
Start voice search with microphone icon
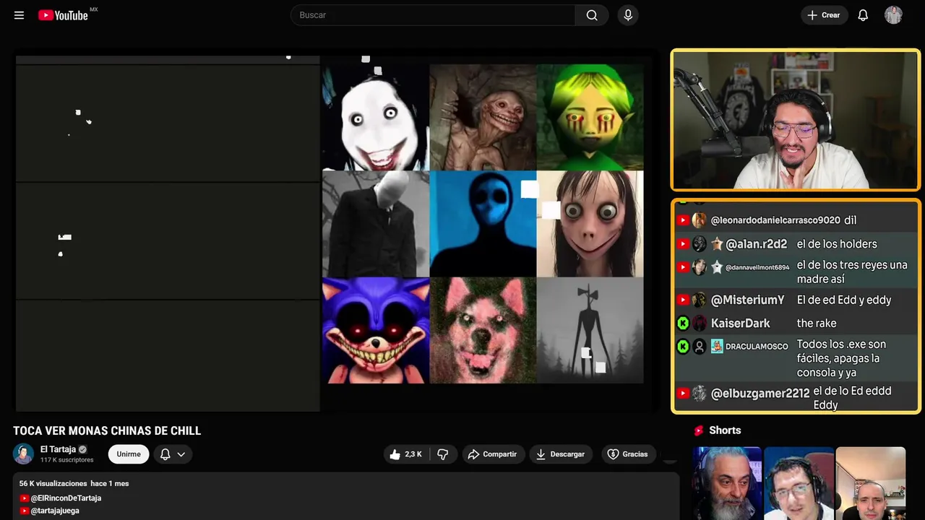[628, 15]
